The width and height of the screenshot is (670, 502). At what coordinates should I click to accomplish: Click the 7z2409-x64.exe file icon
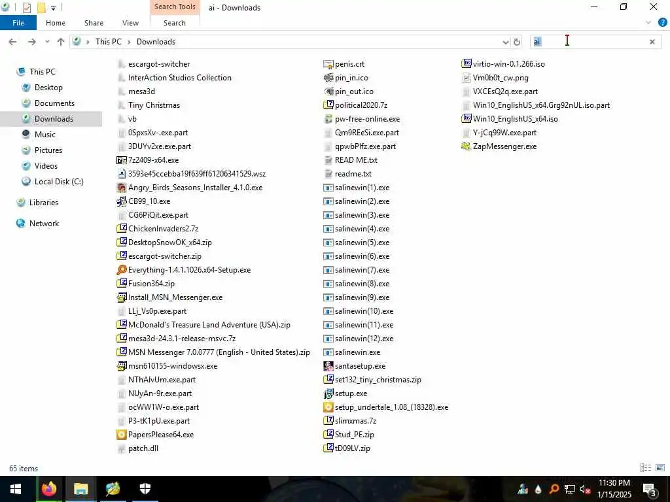click(x=122, y=160)
